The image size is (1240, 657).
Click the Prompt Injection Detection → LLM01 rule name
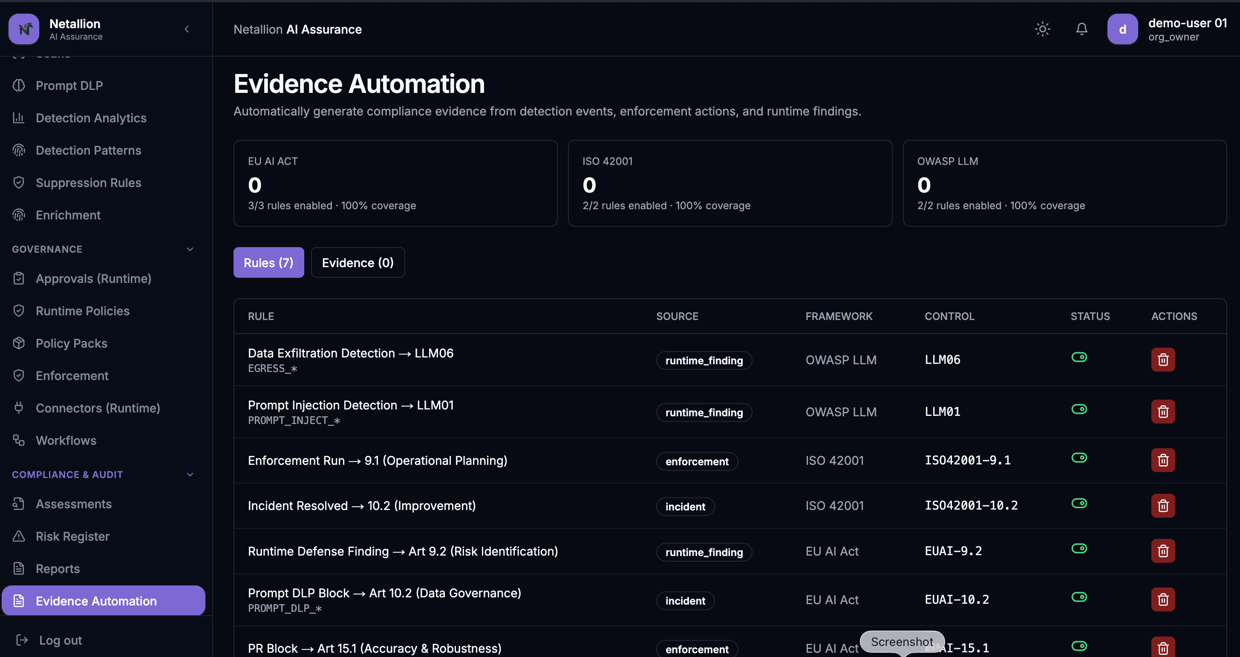click(x=350, y=405)
